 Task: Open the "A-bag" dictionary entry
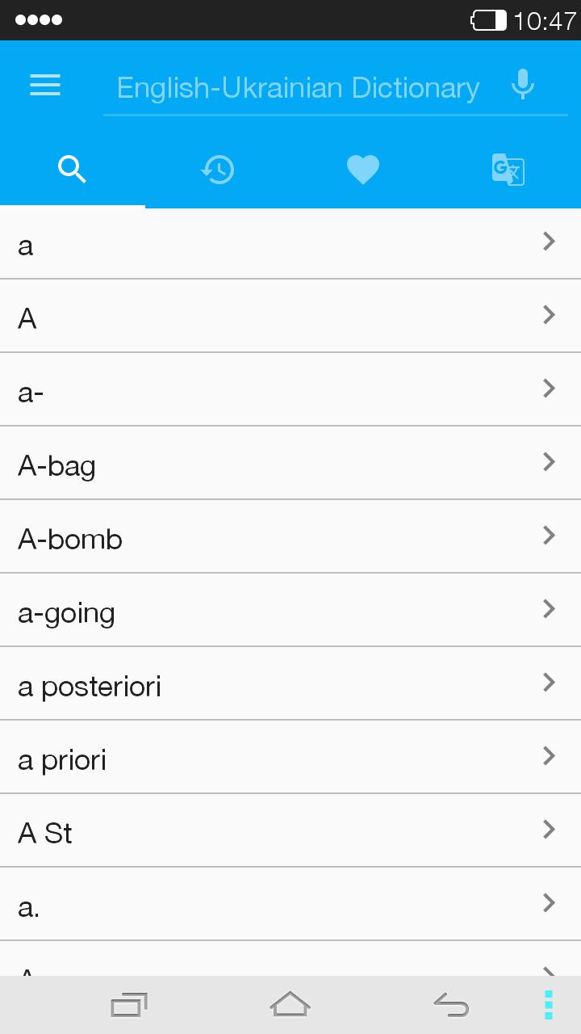point(56,465)
